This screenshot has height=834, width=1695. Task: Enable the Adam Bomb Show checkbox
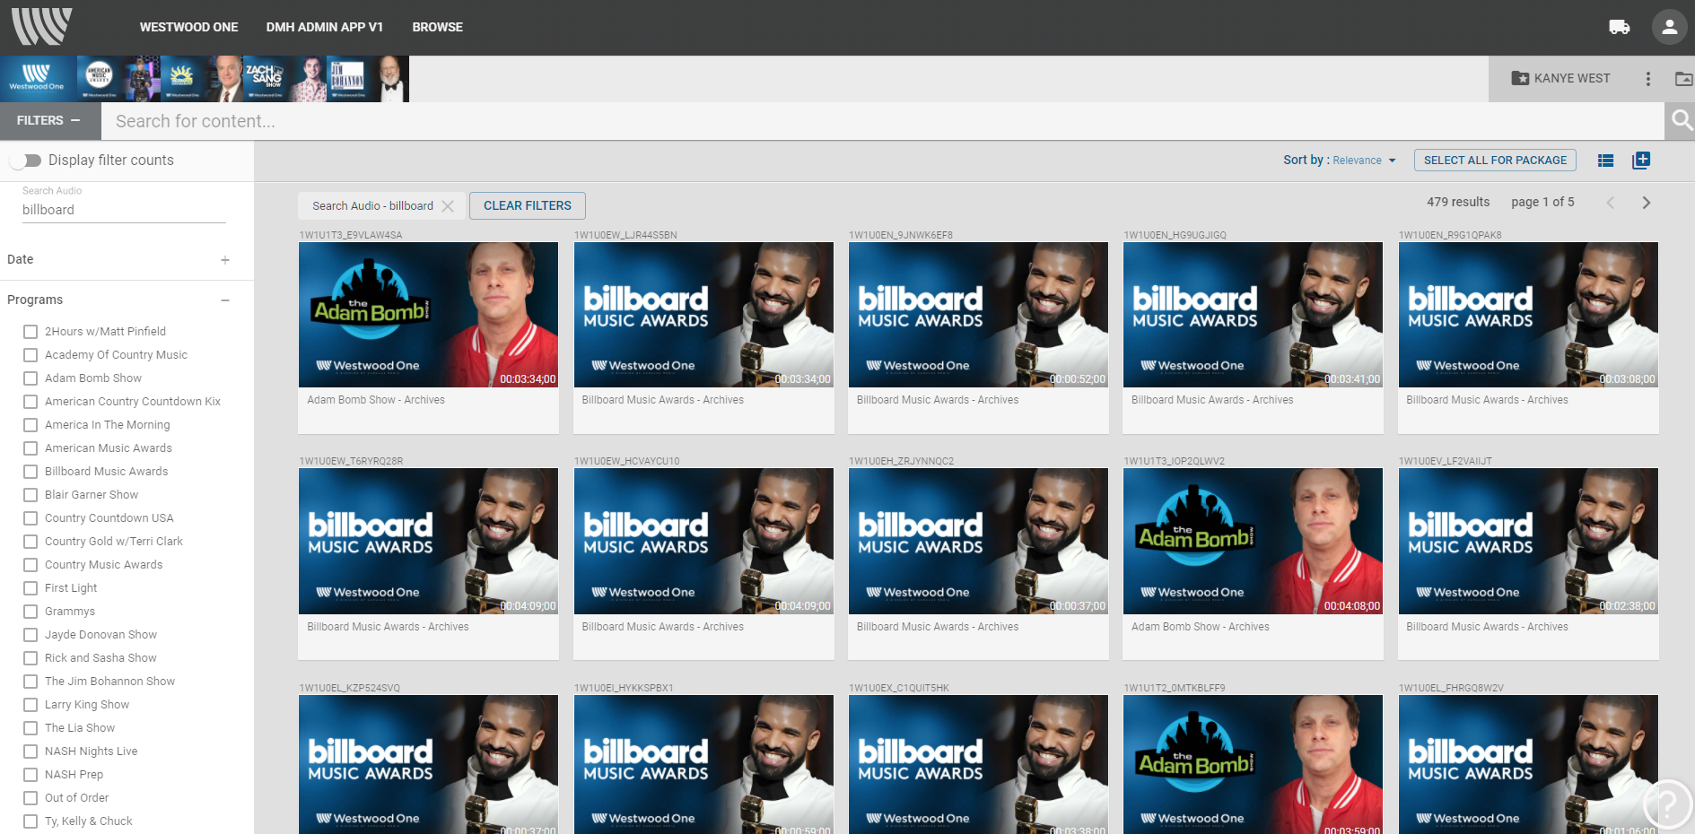click(31, 378)
